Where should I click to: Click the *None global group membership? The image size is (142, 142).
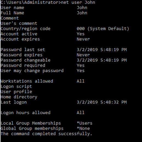coord(83,129)
